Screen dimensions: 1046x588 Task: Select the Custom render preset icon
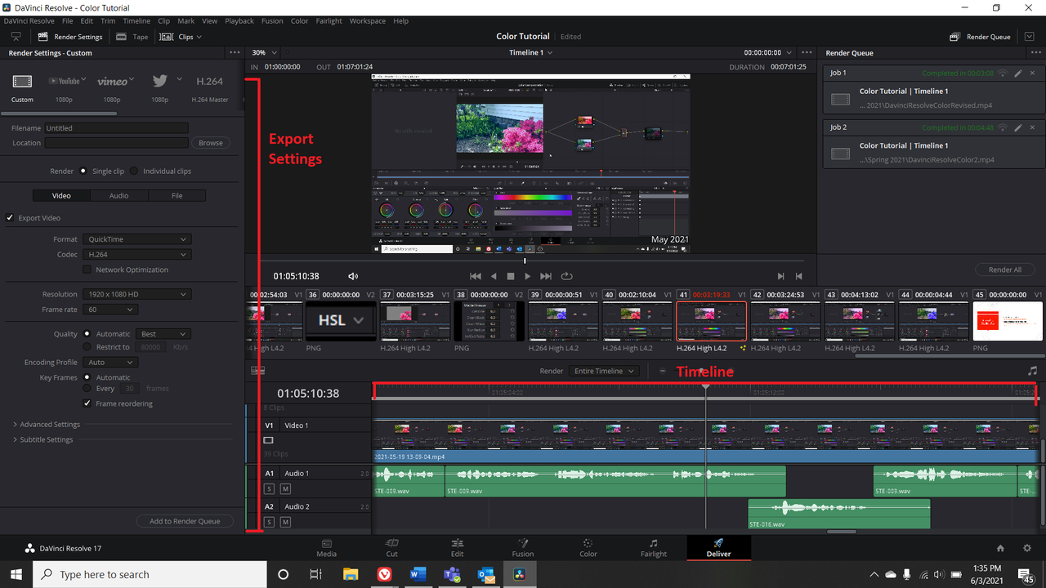click(22, 82)
